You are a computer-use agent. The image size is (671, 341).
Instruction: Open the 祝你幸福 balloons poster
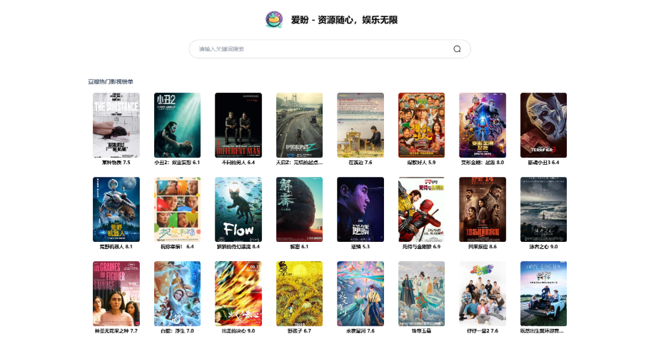coord(177,210)
